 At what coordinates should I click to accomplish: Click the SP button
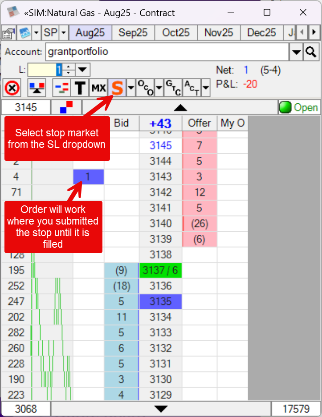coord(50,33)
